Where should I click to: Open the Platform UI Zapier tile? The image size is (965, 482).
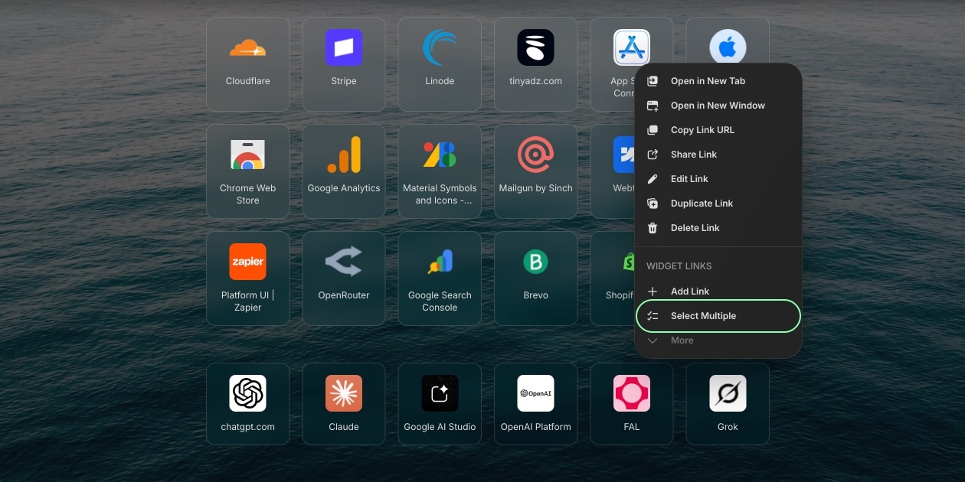pos(247,278)
